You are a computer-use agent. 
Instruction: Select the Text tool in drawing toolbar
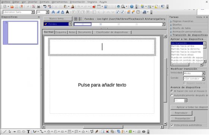click(x=28, y=132)
